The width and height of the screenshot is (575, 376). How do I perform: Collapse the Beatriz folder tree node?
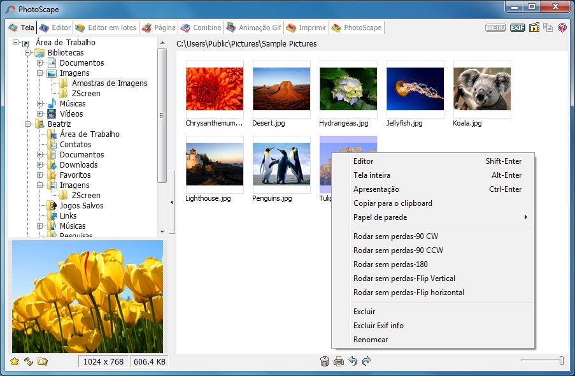click(x=28, y=124)
